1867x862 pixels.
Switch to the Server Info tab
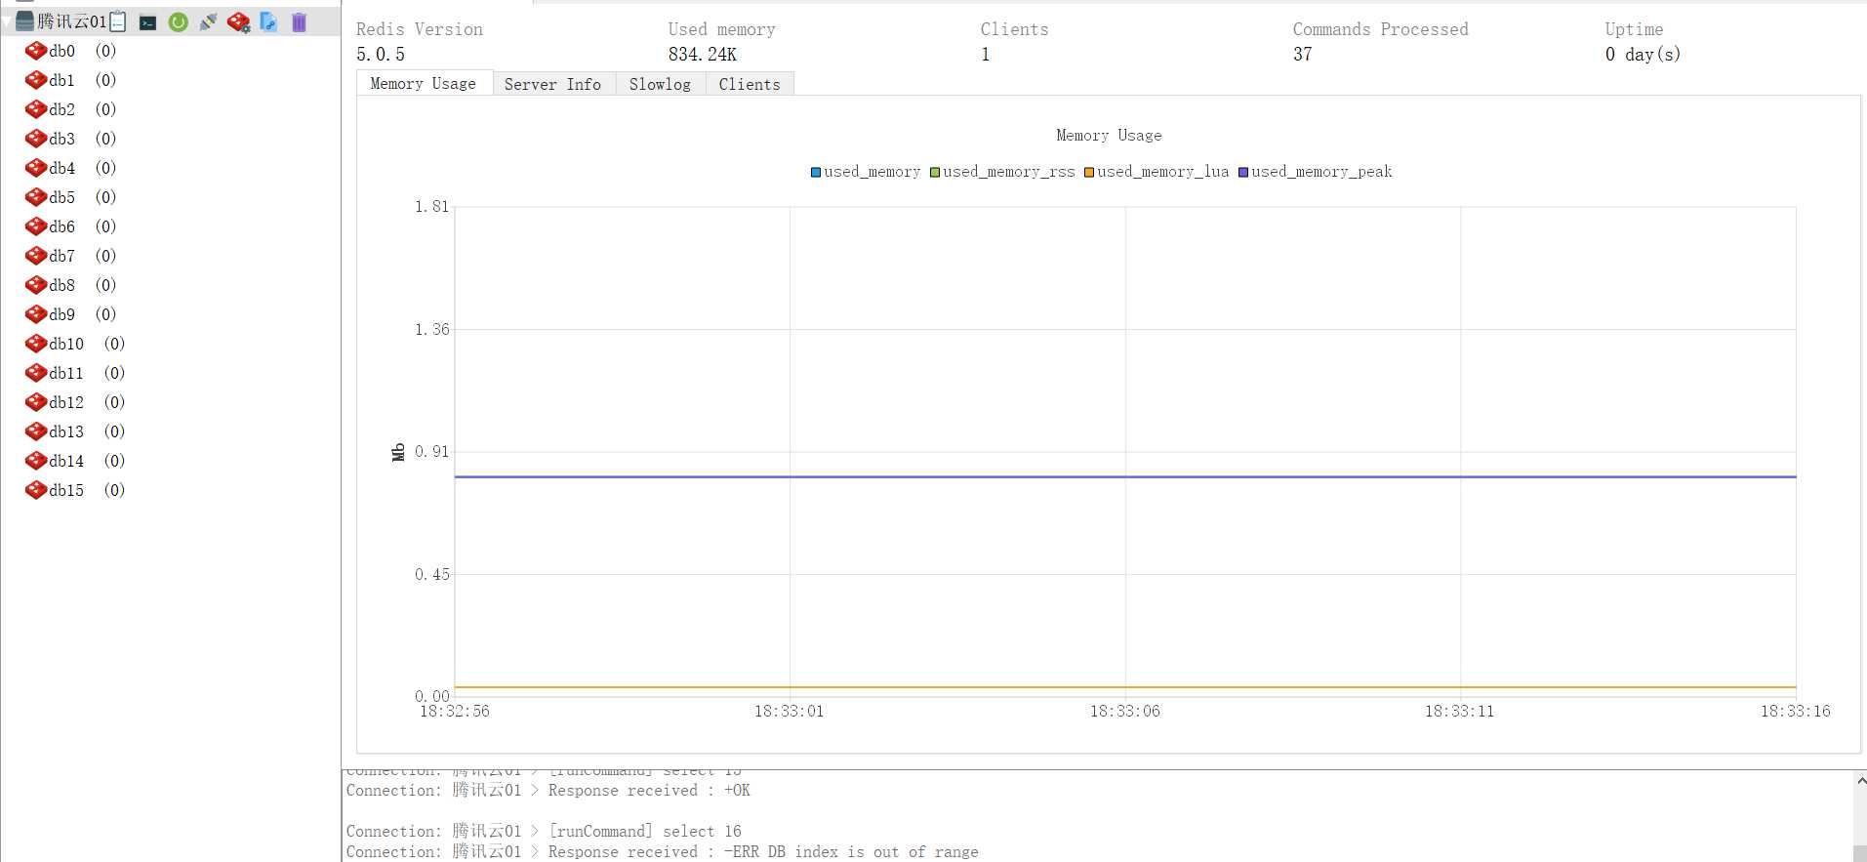coord(552,84)
